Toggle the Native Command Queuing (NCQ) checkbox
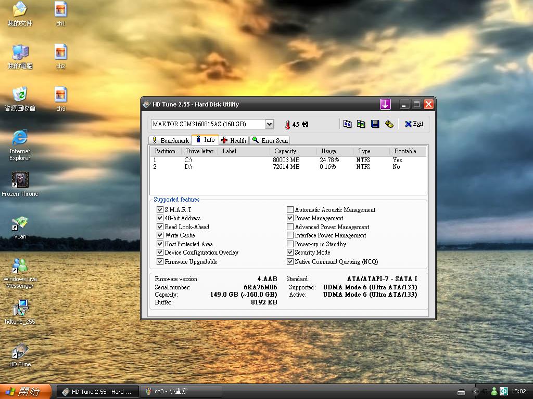The height and width of the screenshot is (399, 533). click(290, 262)
